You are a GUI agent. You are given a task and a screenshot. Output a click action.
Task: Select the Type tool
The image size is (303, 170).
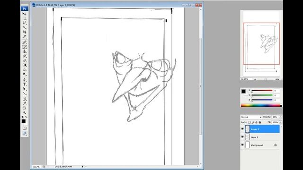24,84
